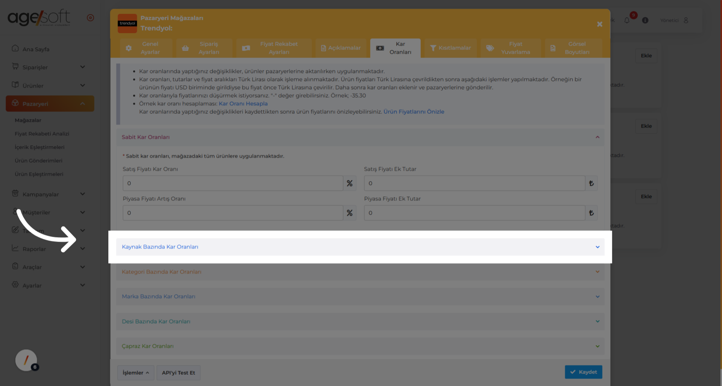The width and height of the screenshot is (722, 386).
Task: Focus Satış Fiyatı Ek Tutar input
Action: pos(475,183)
